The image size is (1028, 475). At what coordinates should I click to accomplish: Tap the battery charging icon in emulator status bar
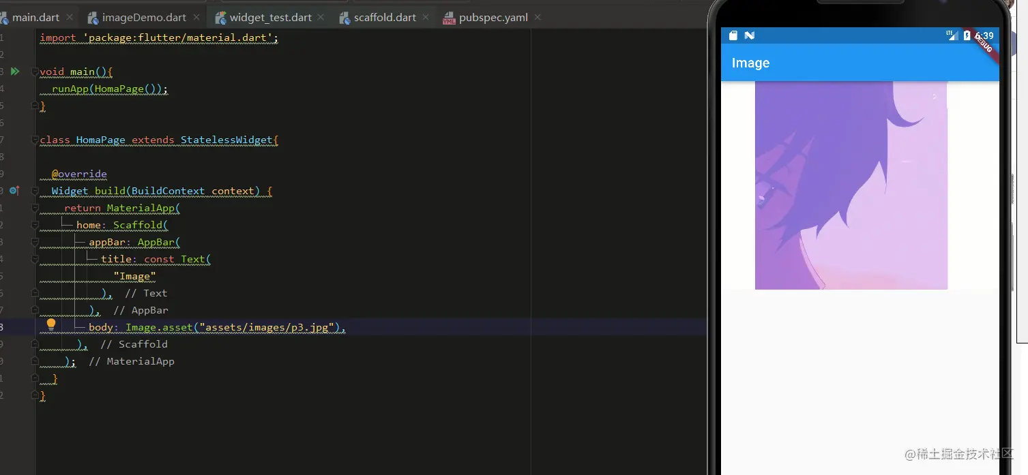coord(967,35)
